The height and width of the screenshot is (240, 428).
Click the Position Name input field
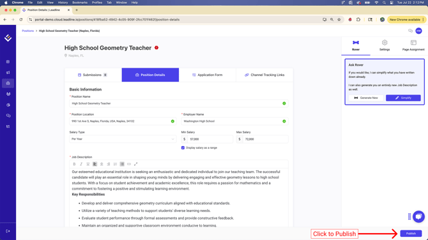[x=179, y=103]
